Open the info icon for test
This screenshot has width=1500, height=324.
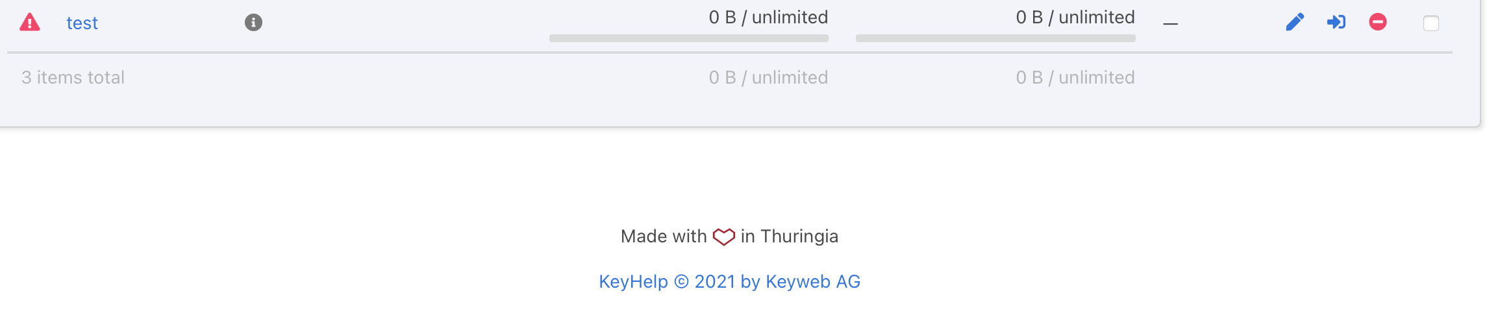coord(253,23)
